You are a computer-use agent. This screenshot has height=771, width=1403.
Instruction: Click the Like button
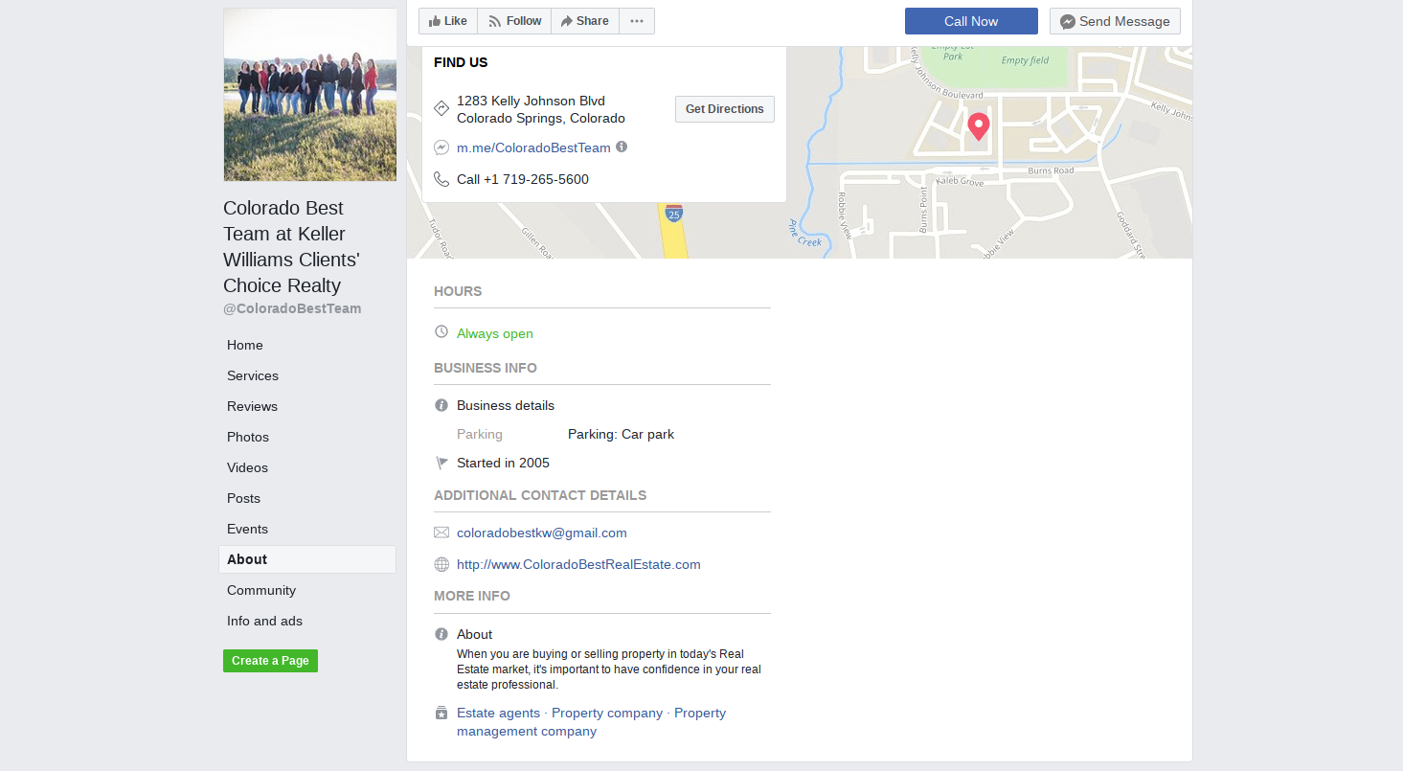pyautogui.click(x=448, y=21)
